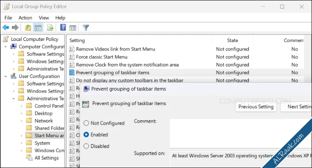The height and width of the screenshot is (168, 312).
Task: Expand the System tree node
Action: pyautogui.click(x=21, y=143)
